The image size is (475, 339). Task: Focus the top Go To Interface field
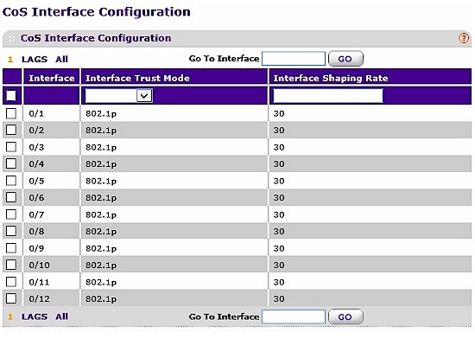tap(294, 59)
